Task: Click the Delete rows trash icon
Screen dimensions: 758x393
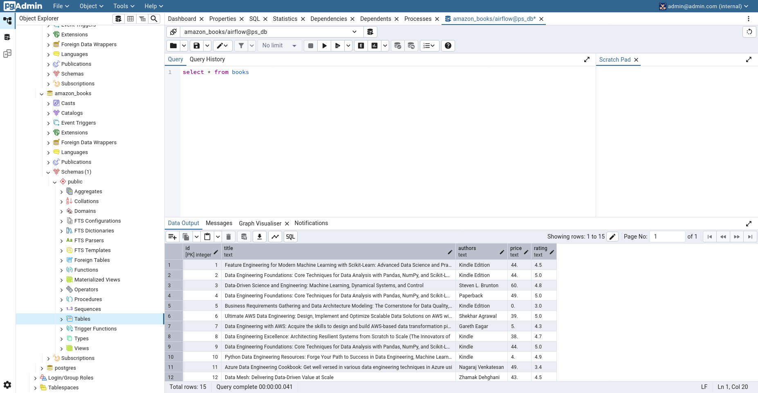Action: tap(229, 237)
